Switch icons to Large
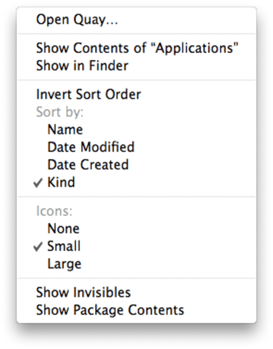 click(64, 264)
